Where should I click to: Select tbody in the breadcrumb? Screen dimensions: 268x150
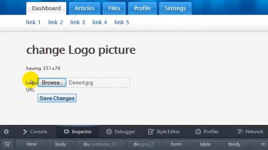(x=234, y=144)
